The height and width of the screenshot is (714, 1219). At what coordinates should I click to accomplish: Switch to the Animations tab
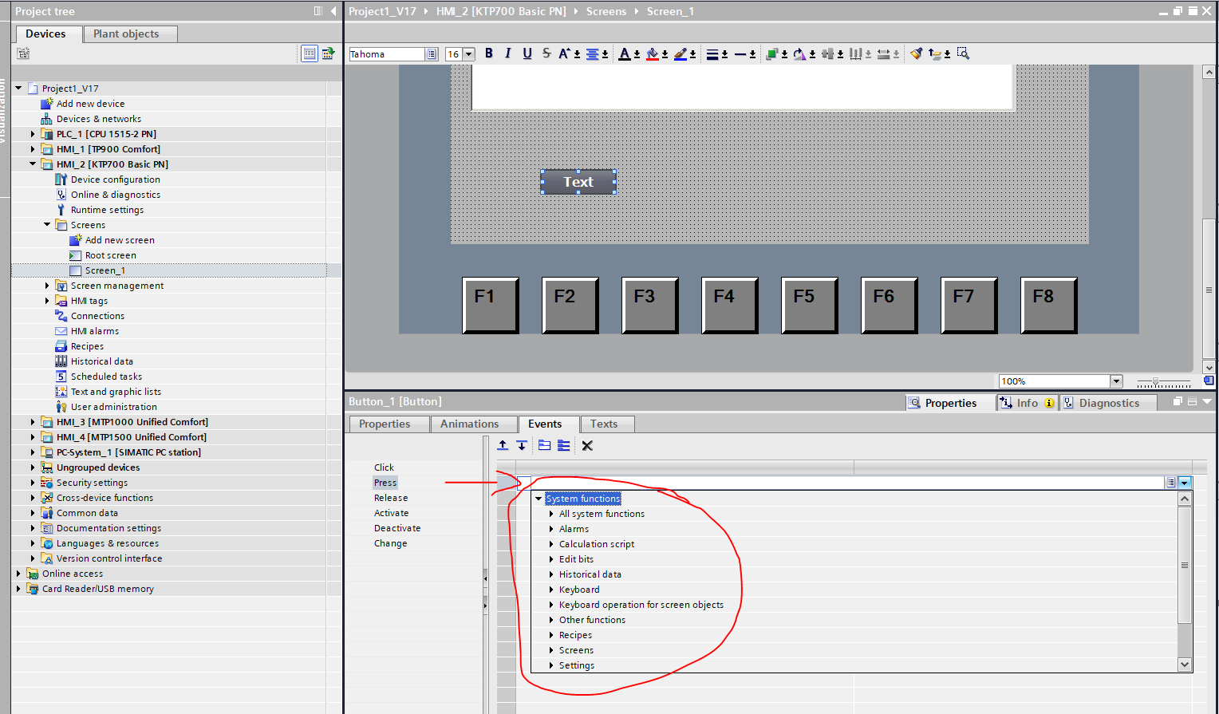pyautogui.click(x=469, y=424)
